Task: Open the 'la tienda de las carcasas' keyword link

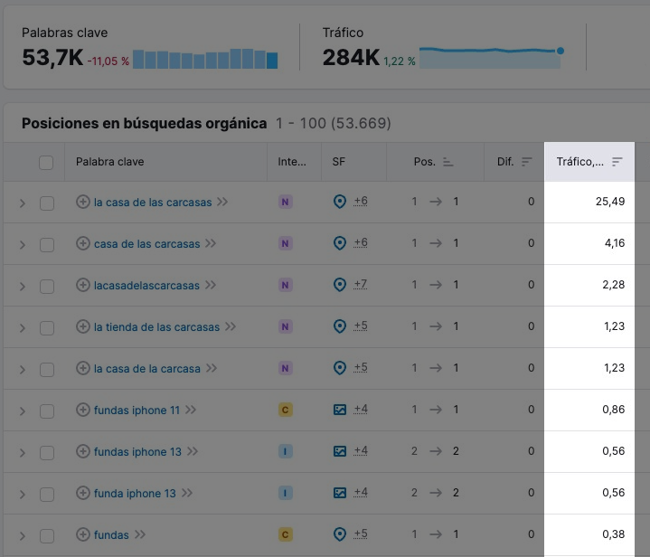Action: [x=156, y=326]
